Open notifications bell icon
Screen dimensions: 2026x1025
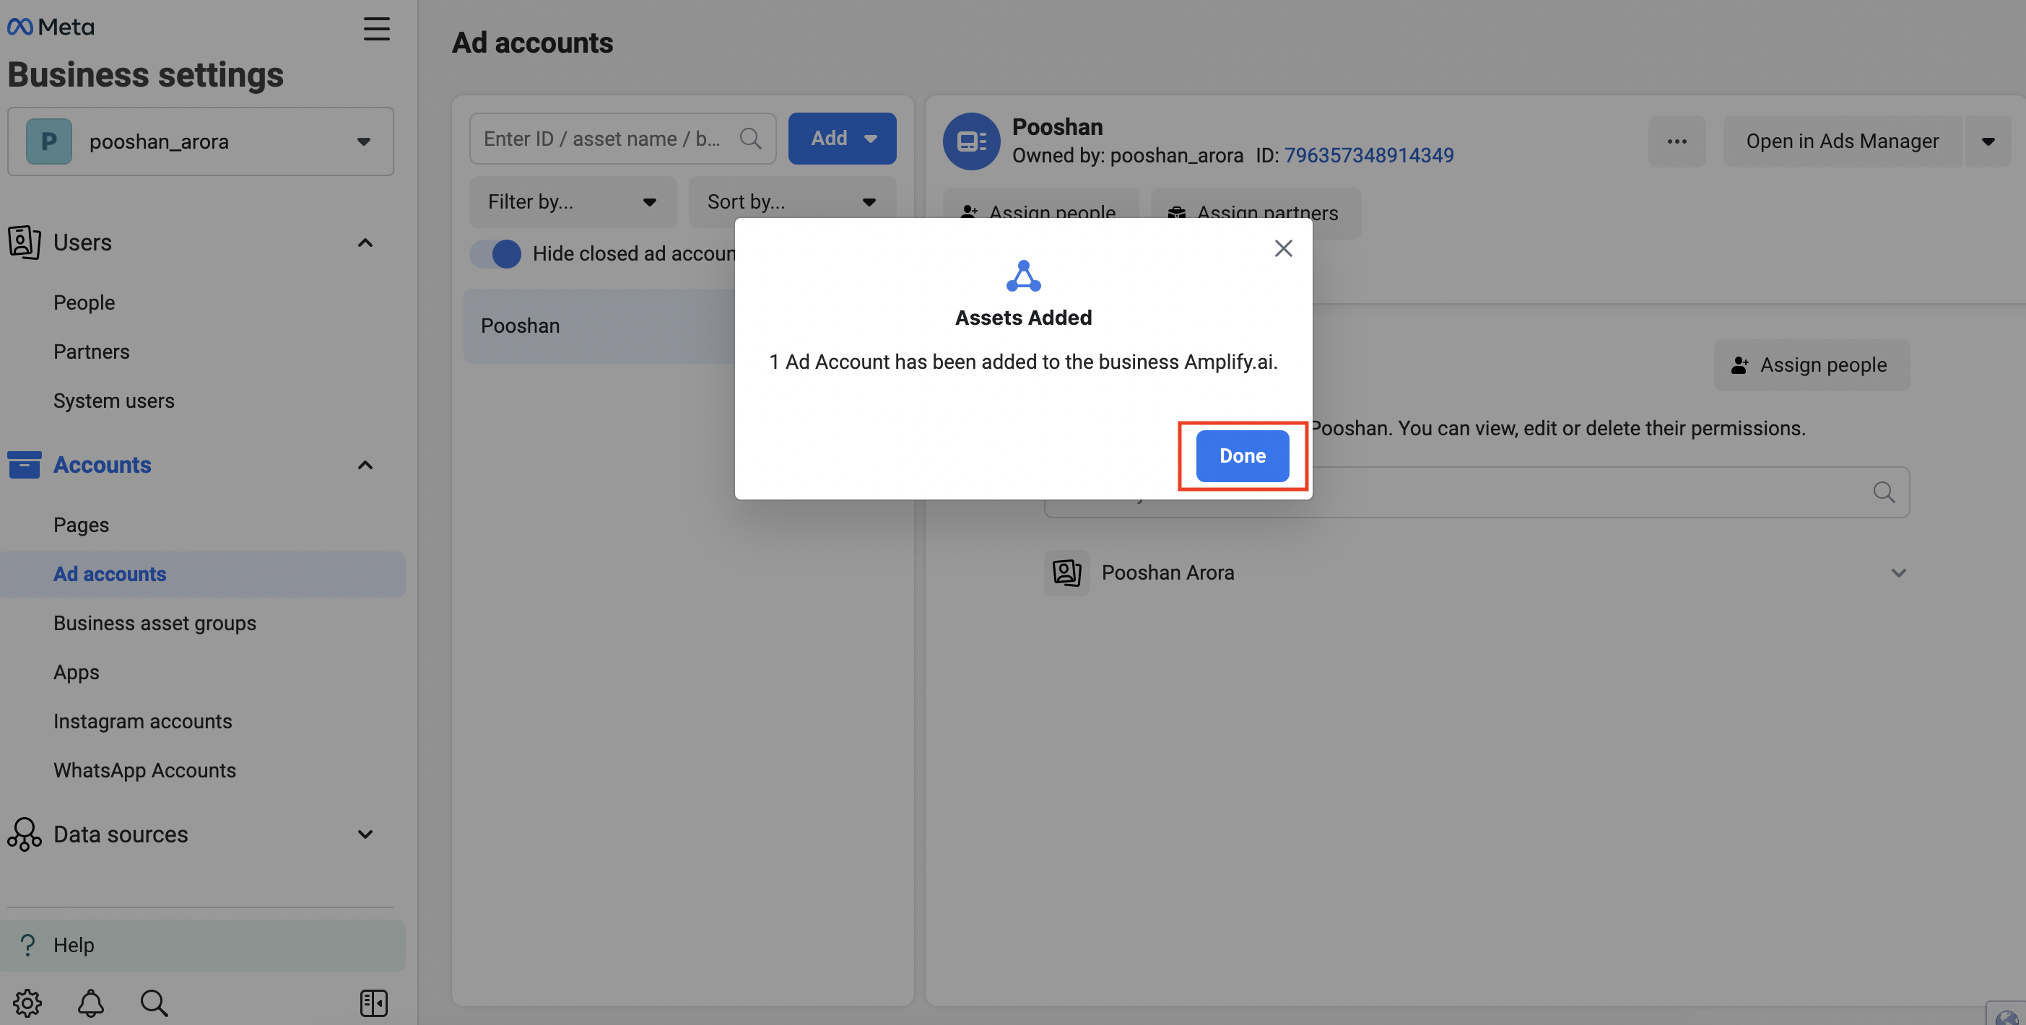[90, 1003]
